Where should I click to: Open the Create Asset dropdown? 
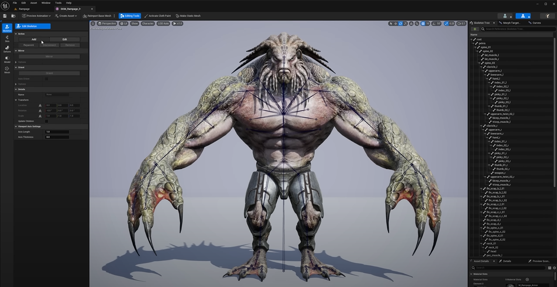click(x=66, y=16)
